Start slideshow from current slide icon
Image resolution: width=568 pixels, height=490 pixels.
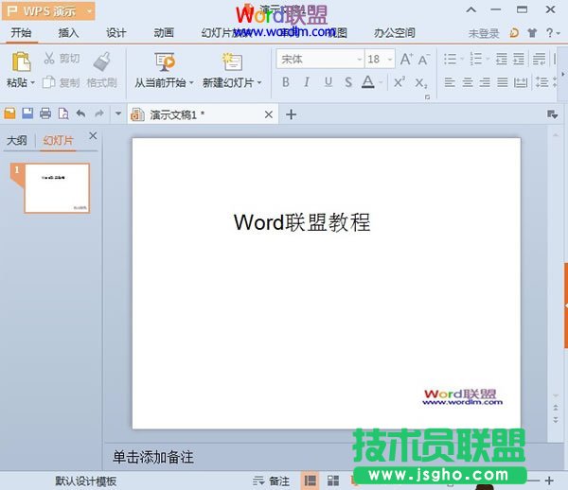[165, 61]
